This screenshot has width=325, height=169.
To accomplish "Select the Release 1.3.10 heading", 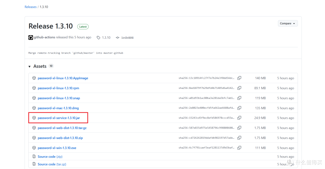I will [x=51, y=26].
